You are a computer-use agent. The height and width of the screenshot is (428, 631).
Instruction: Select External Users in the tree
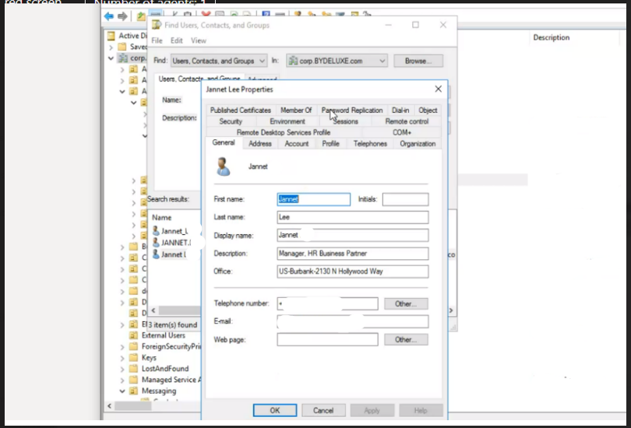pos(163,335)
